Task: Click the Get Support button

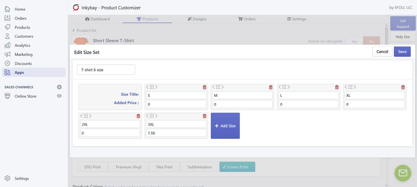Action: point(403,24)
